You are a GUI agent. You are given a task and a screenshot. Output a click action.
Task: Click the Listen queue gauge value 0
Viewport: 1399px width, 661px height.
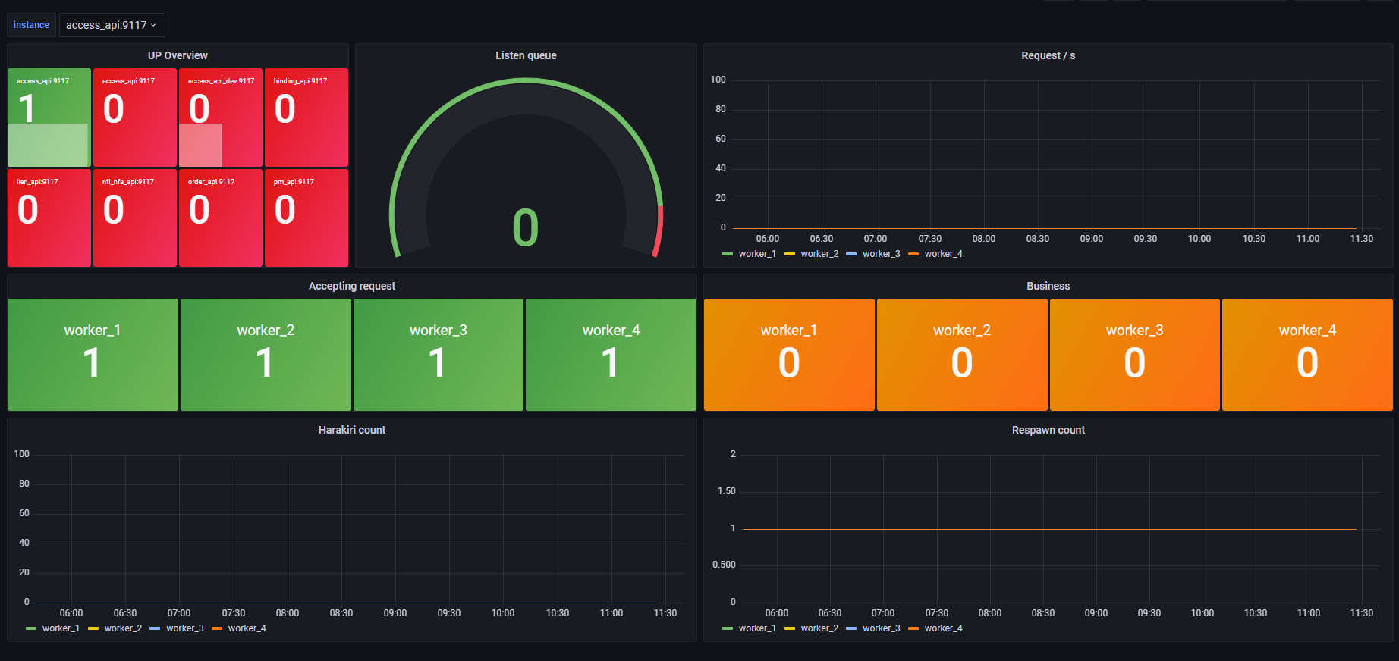[x=526, y=228]
